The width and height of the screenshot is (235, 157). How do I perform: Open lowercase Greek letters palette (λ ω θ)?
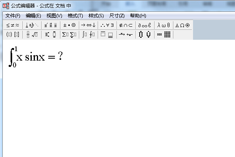[164, 25]
